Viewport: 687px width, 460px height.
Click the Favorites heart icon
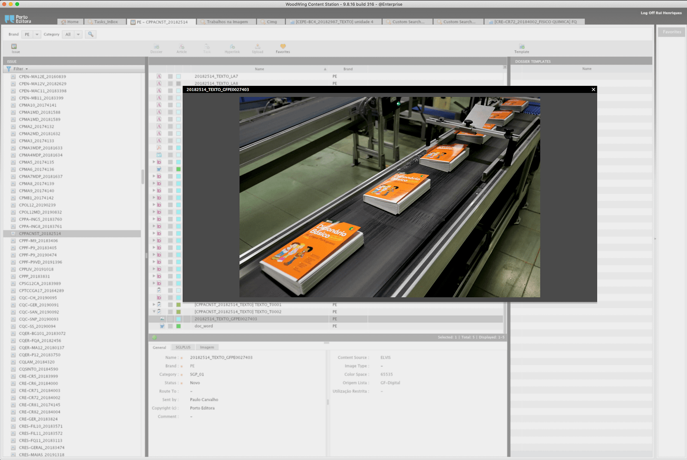(x=283, y=46)
